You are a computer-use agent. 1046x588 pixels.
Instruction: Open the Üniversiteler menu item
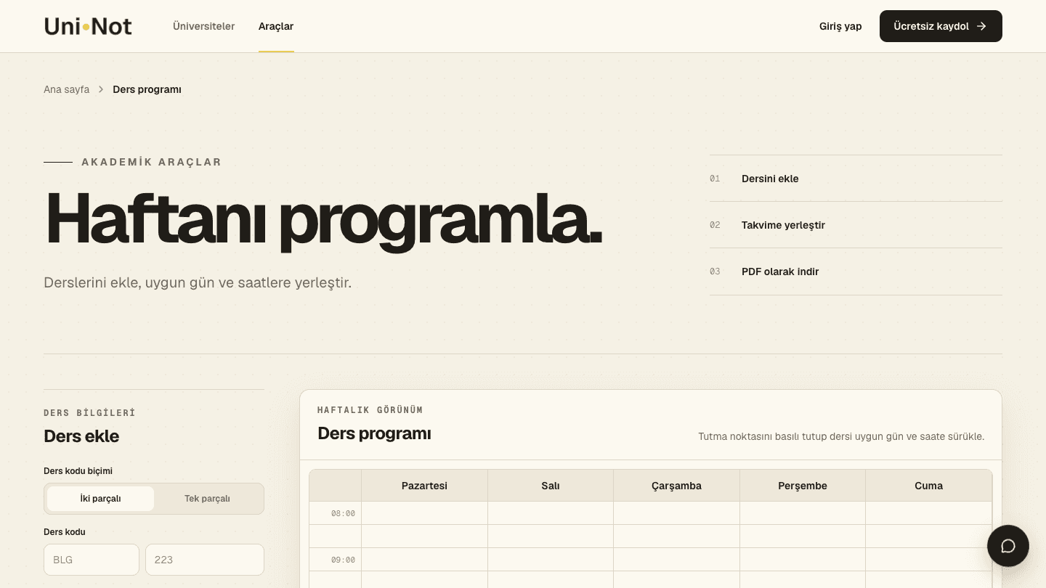(203, 26)
